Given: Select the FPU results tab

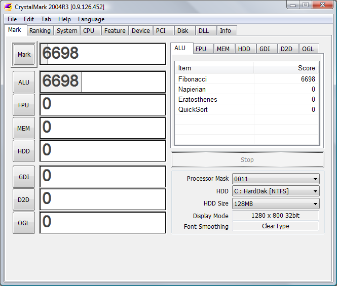Looking at the screenshot, I should [x=203, y=49].
